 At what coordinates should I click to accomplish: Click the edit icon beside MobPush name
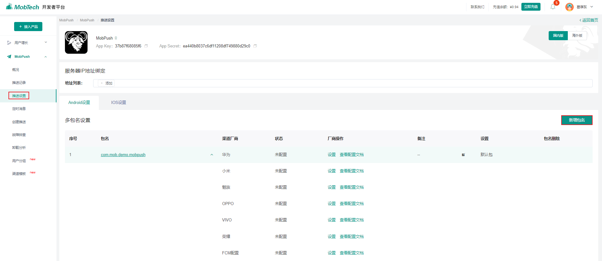[116, 38]
